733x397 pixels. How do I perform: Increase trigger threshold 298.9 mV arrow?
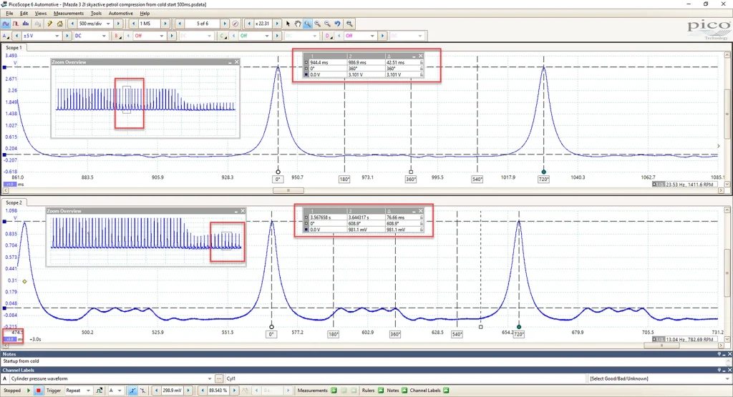click(188, 391)
